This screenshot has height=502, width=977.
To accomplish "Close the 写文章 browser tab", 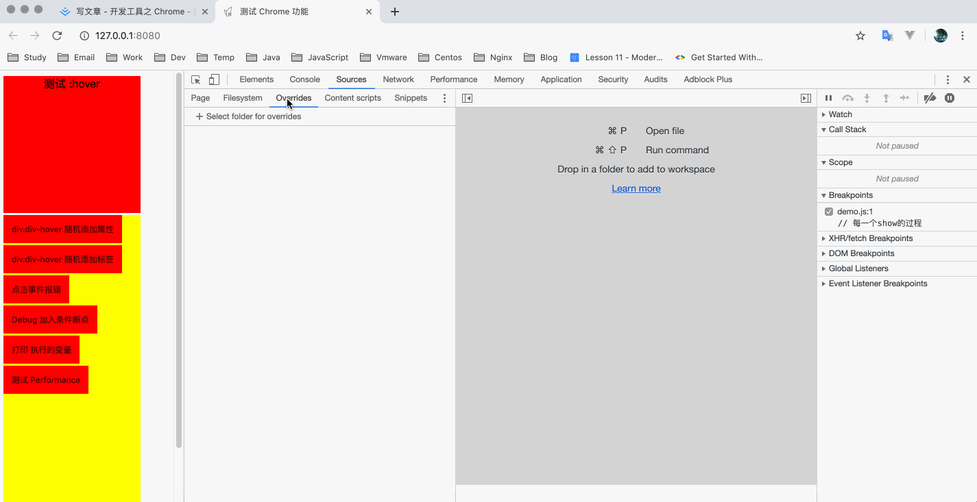I will tap(204, 12).
